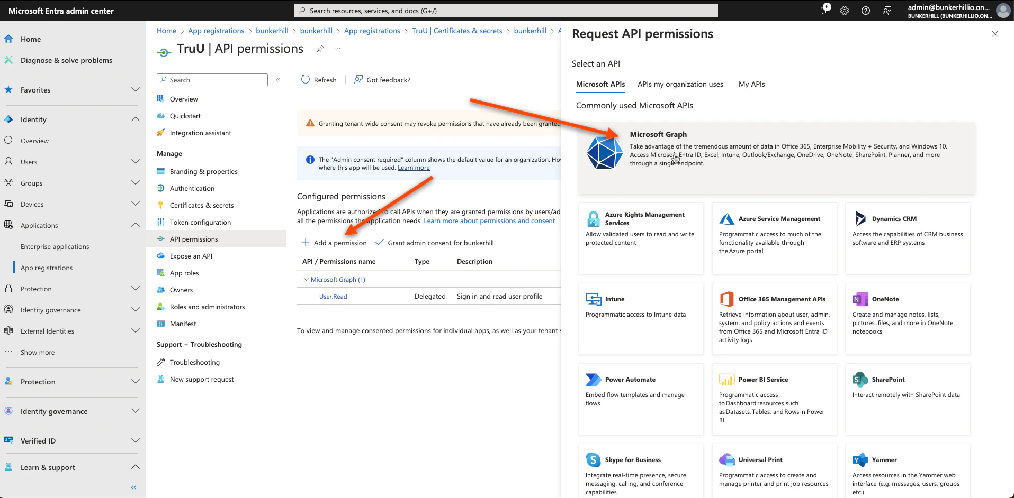Image resolution: width=1014 pixels, height=498 pixels.
Task: Open the help question mark icon
Action: (866, 11)
